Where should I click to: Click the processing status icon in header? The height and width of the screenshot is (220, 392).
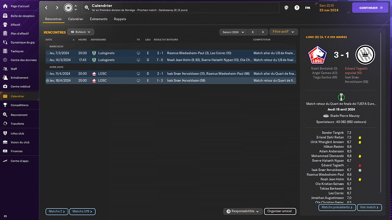click(286, 8)
